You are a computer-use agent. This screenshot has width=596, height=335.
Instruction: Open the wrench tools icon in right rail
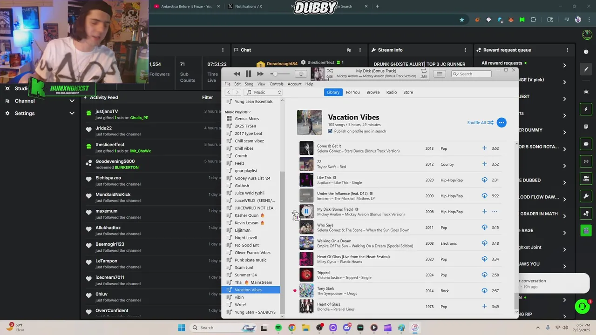pyautogui.click(x=586, y=196)
